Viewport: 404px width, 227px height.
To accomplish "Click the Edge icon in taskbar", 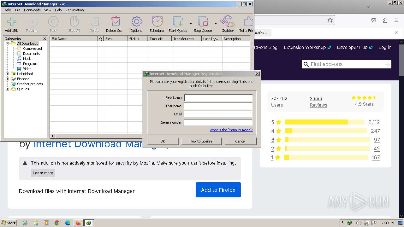I will [68, 223].
